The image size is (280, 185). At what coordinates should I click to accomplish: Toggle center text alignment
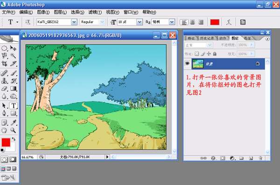pyautogui.click(x=192, y=22)
